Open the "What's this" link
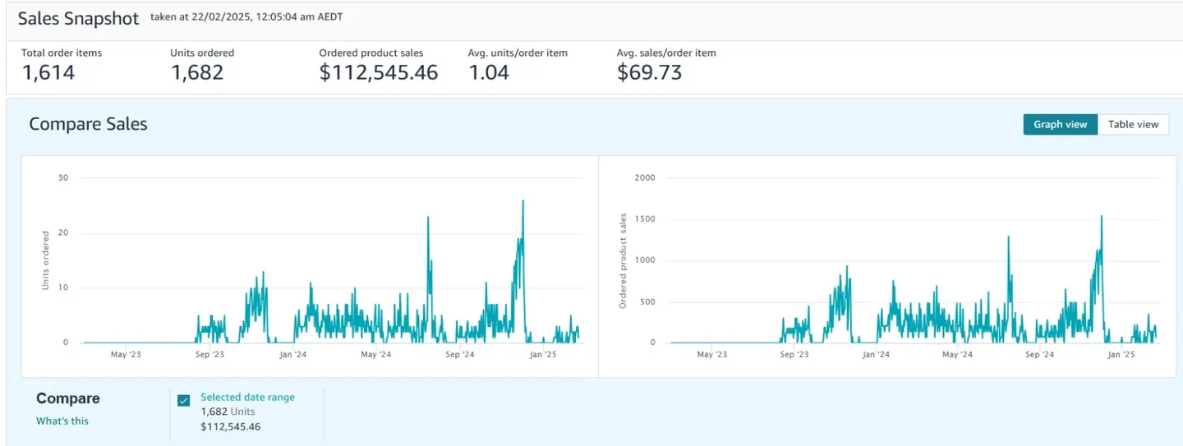Viewport: 1183px width, 446px height. [62, 421]
